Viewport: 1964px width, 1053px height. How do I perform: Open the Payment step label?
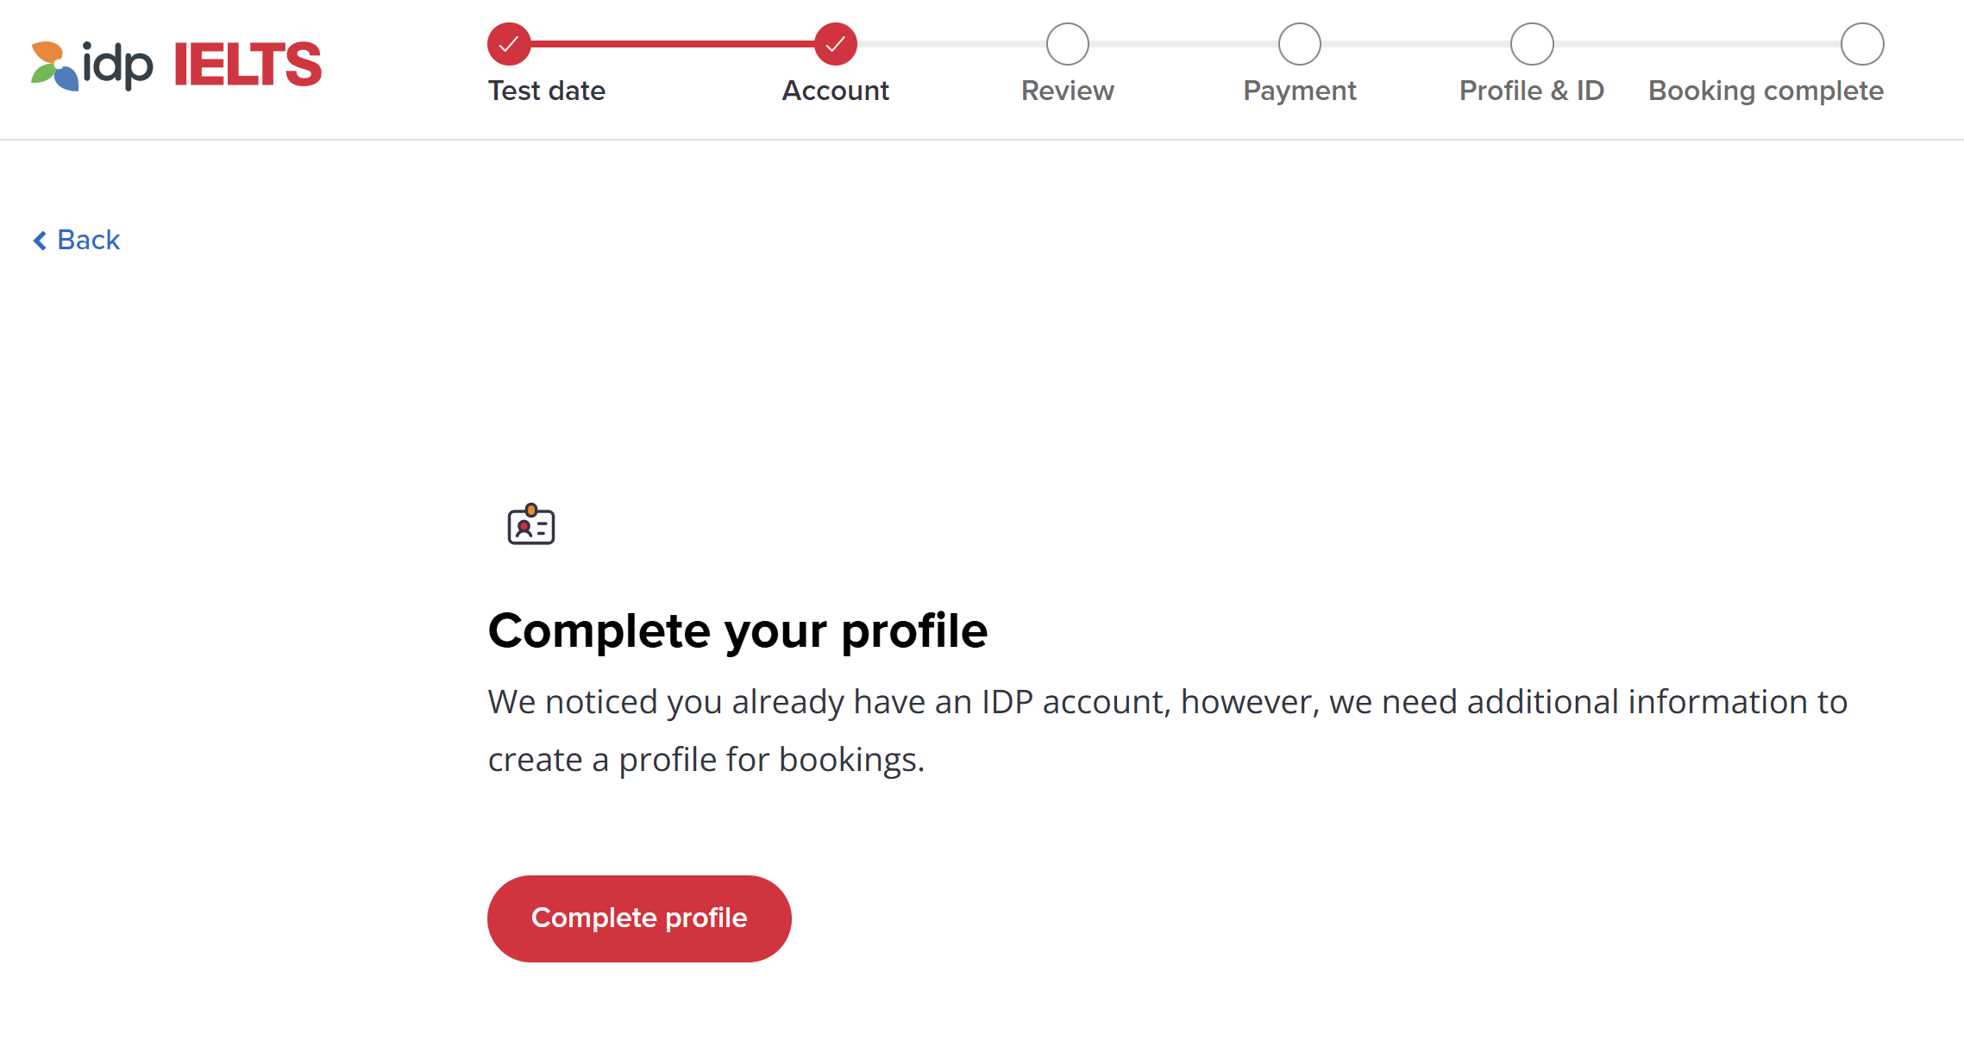(1299, 91)
